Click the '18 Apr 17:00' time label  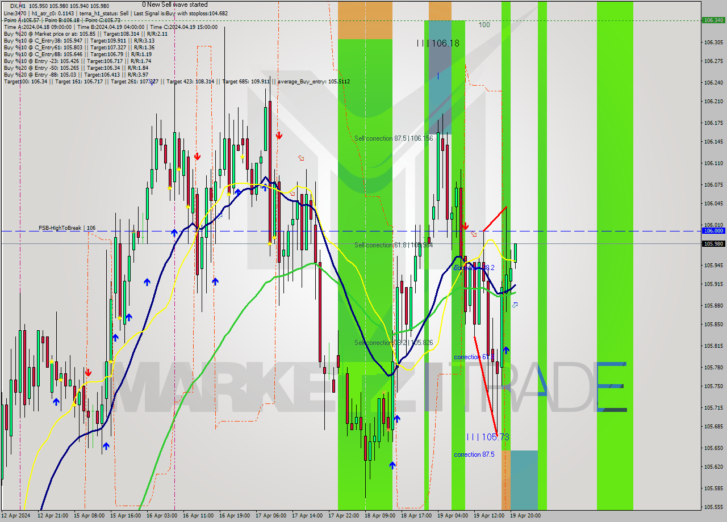click(x=416, y=516)
